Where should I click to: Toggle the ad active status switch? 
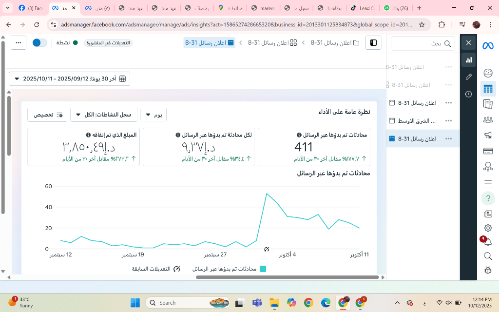(40, 43)
